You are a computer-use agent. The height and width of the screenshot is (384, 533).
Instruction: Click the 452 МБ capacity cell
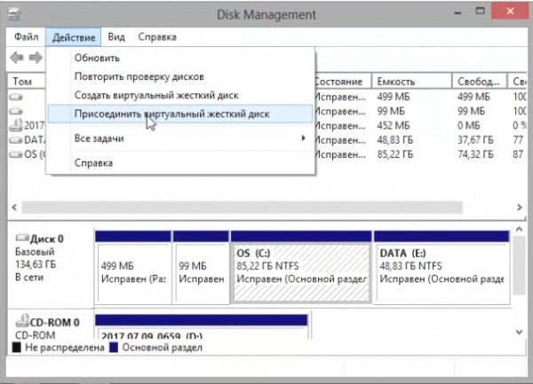pyautogui.click(x=394, y=126)
